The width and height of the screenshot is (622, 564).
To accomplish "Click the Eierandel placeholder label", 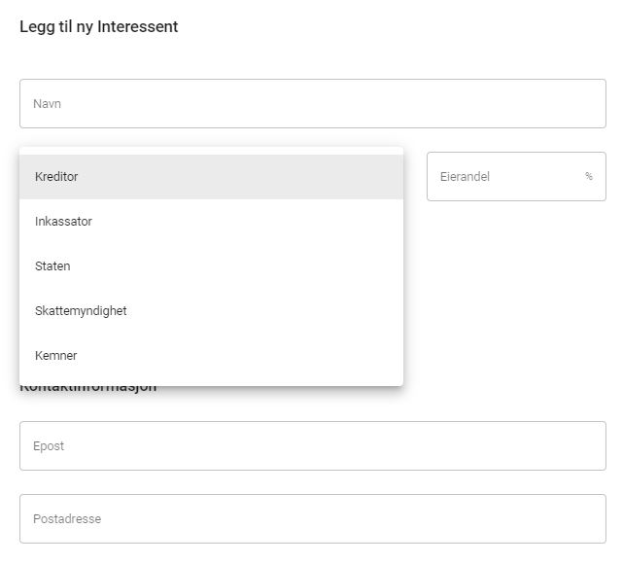I will coord(465,177).
